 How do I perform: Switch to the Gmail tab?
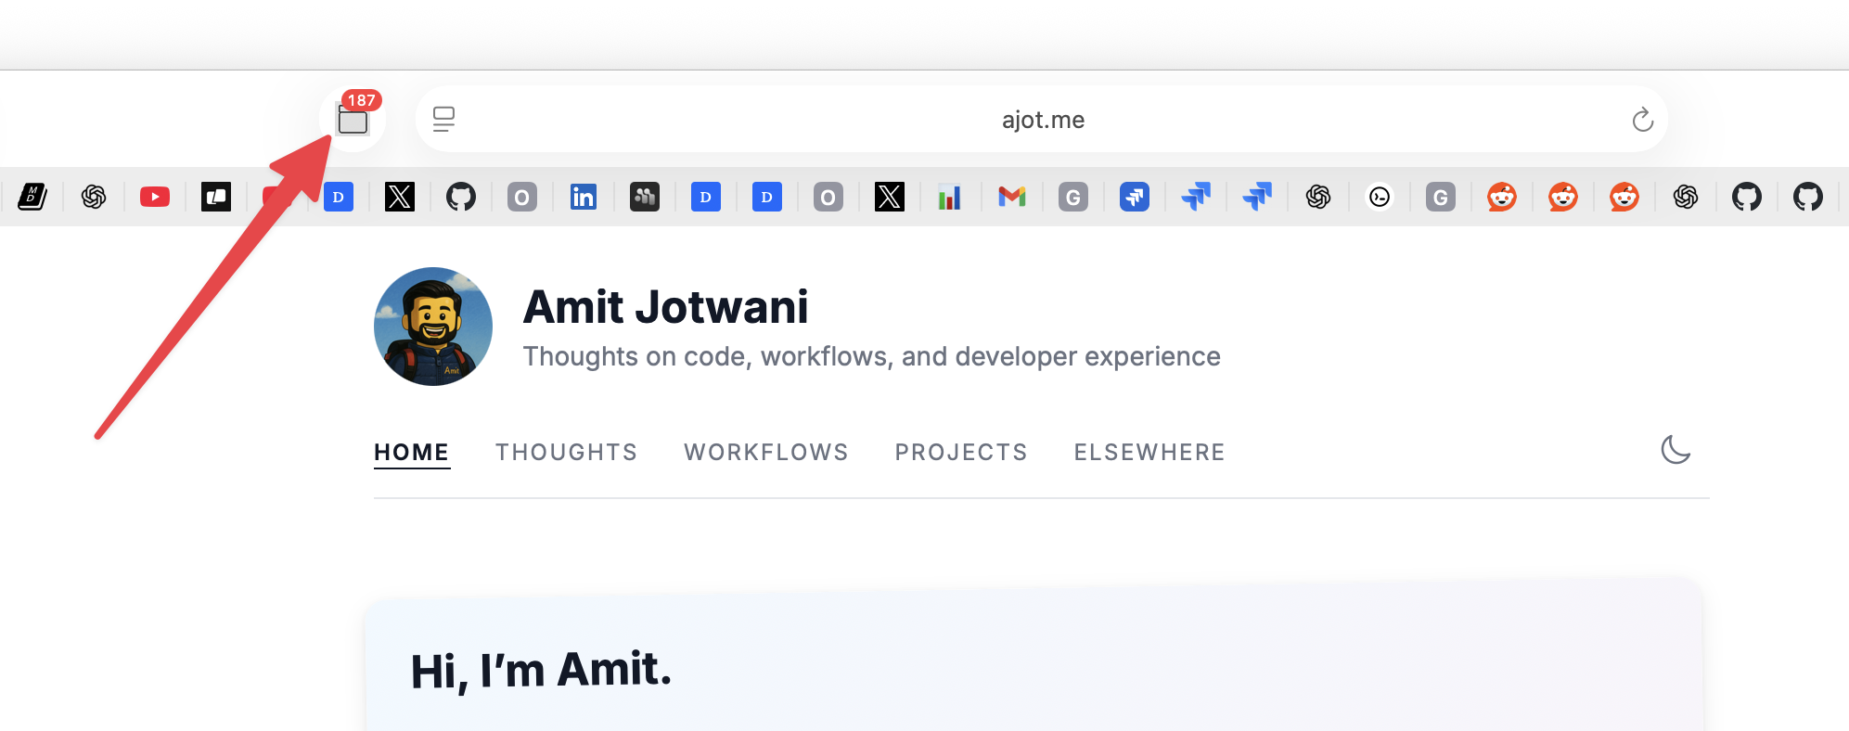[1012, 197]
